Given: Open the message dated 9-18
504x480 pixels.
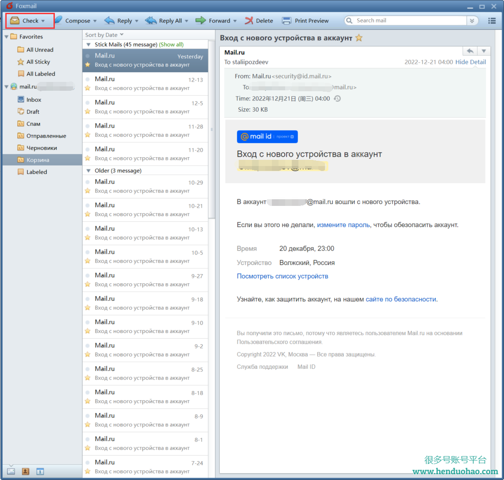Looking at the screenshot, I should click(145, 303).
